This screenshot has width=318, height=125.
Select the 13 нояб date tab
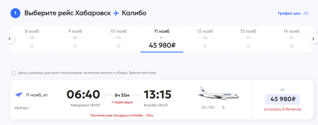tap(248, 39)
